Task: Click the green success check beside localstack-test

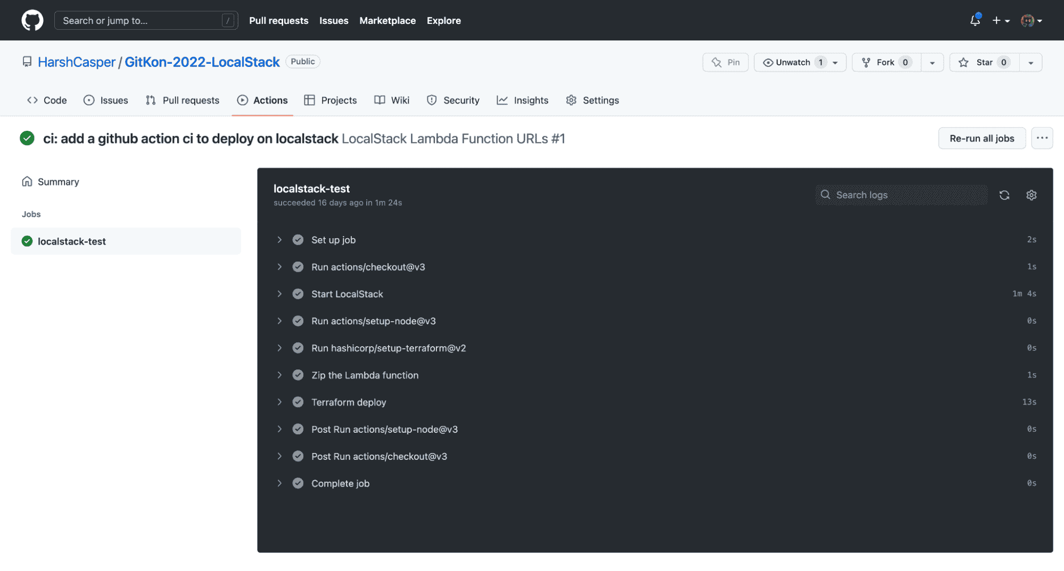Action: (27, 241)
